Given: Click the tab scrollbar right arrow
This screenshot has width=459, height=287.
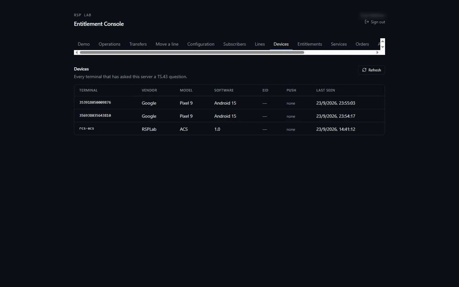Looking at the screenshot, I should pyautogui.click(x=377, y=52).
